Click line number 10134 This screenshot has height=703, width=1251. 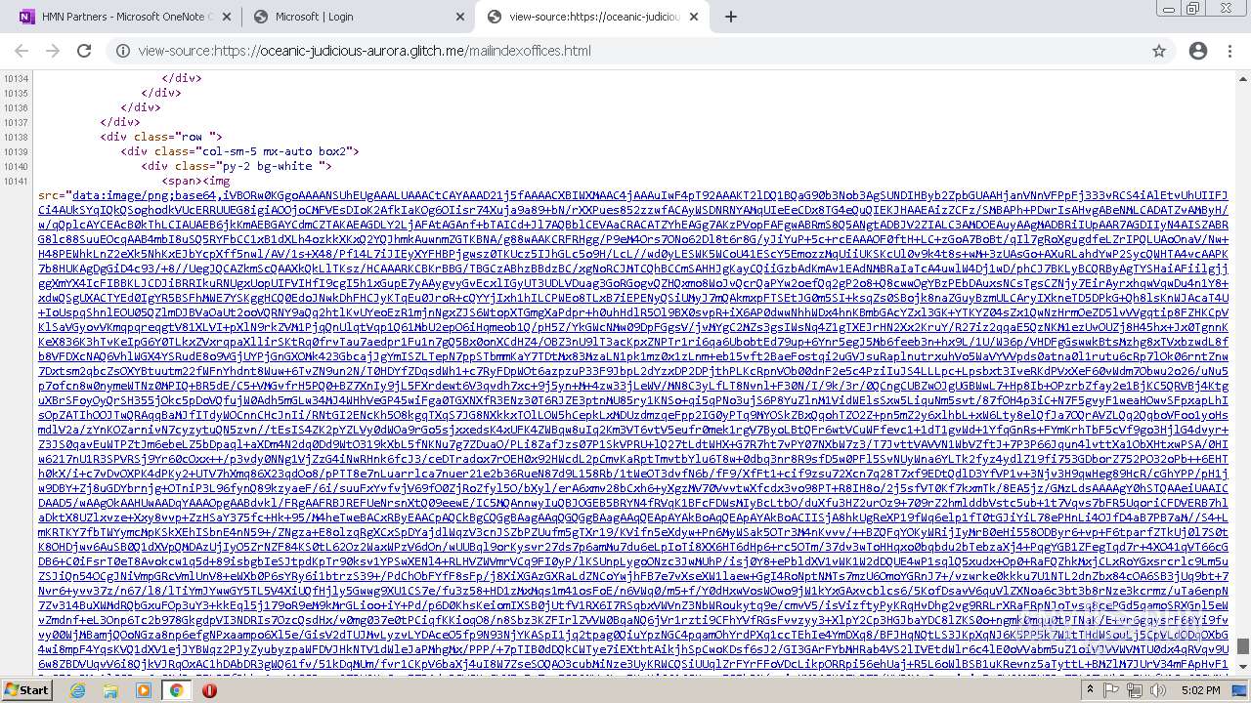[x=16, y=78]
